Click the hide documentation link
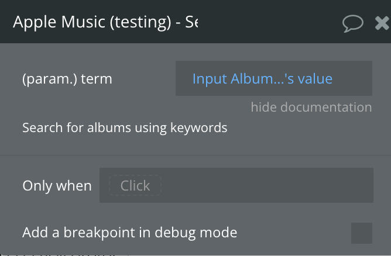Image resolution: width=391 pixels, height=256 pixels. point(311,107)
